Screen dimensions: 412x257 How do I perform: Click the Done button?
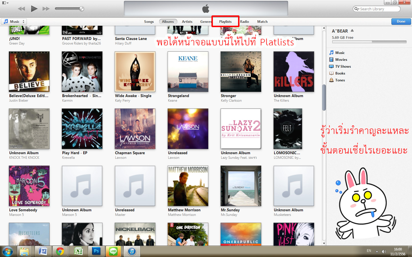[x=401, y=21]
